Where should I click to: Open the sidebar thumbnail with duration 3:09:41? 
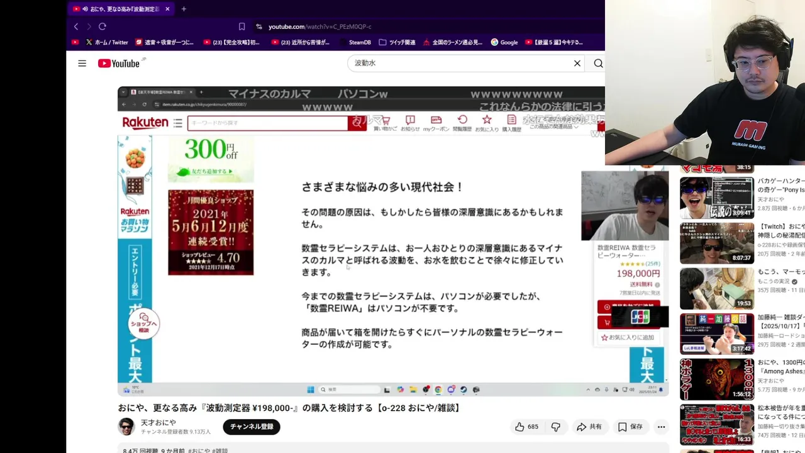pos(716,198)
